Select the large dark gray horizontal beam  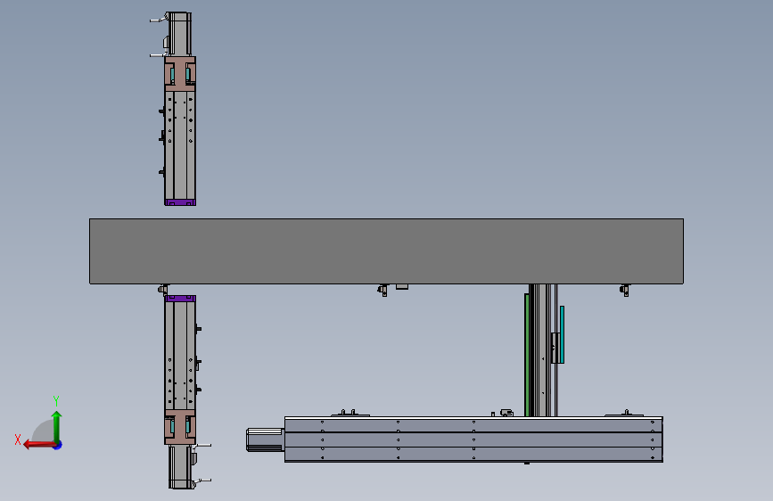point(386,251)
